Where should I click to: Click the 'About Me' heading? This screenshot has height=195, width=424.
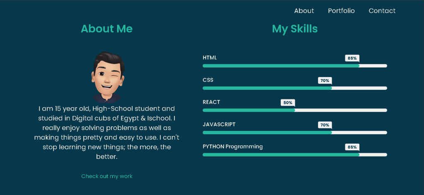[x=107, y=29]
